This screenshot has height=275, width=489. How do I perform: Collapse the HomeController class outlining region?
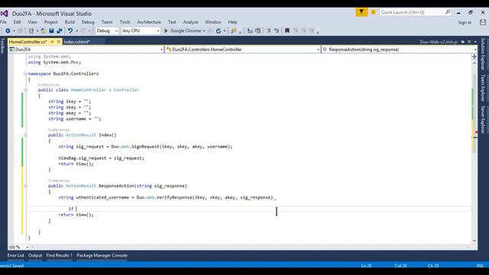(25, 90)
